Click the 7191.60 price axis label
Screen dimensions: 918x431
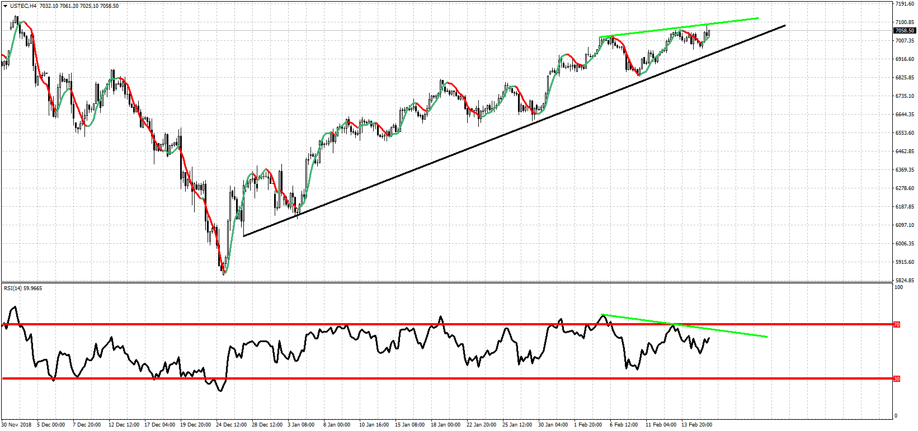[905, 4]
